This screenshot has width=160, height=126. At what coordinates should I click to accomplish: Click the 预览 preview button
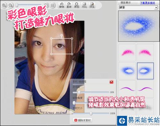[x=92, y=5]
